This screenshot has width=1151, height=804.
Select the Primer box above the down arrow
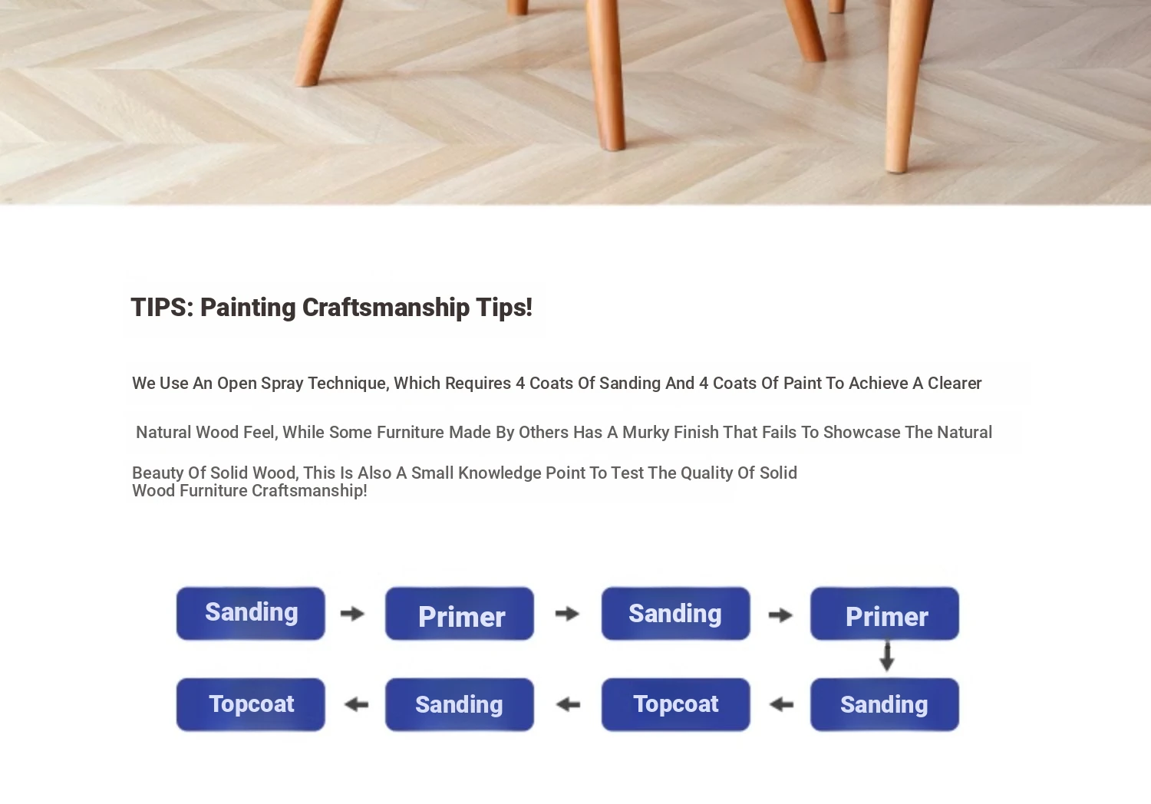point(885,614)
